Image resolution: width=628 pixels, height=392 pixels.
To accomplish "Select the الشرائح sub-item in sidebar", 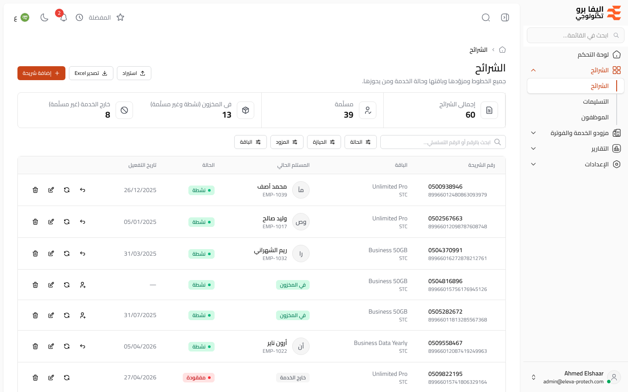I will pyautogui.click(x=576, y=86).
